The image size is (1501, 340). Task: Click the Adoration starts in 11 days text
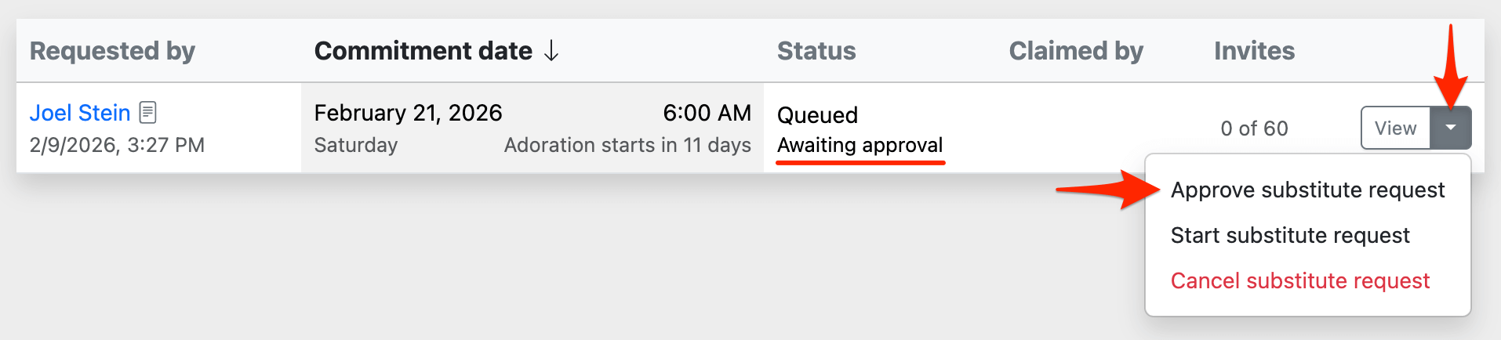tap(627, 145)
